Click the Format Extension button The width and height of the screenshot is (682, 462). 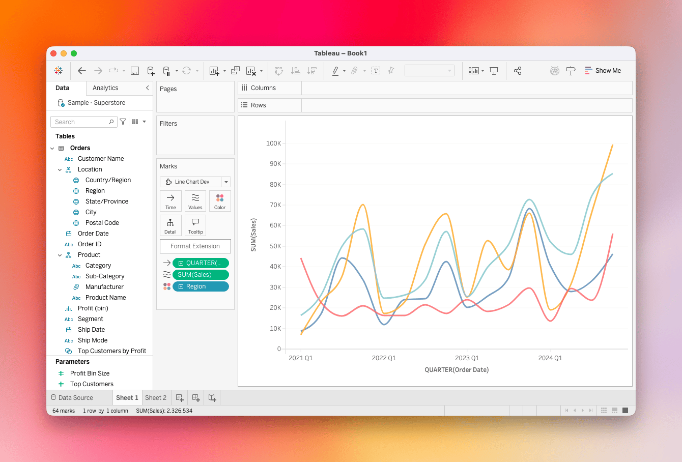[x=195, y=246]
